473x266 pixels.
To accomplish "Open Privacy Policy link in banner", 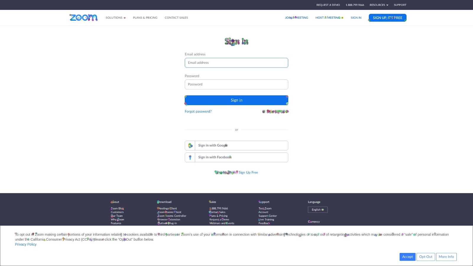I will point(26,244).
